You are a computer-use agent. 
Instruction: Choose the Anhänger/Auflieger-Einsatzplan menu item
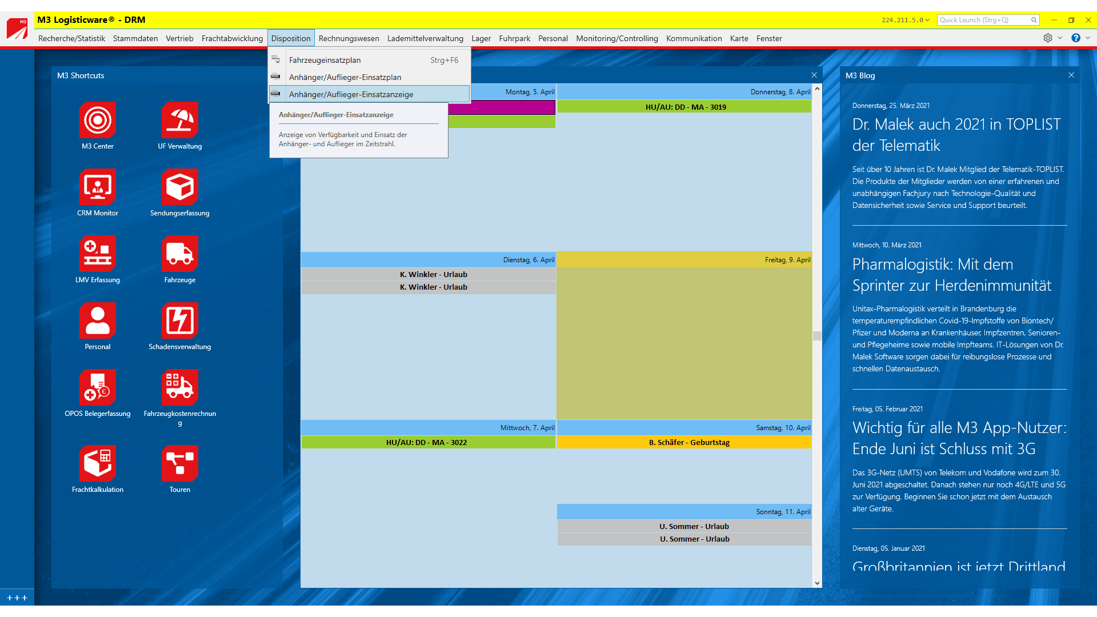[345, 77]
